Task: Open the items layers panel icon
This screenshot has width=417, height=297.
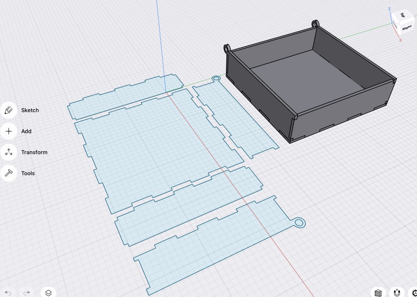Action: tap(48, 293)
